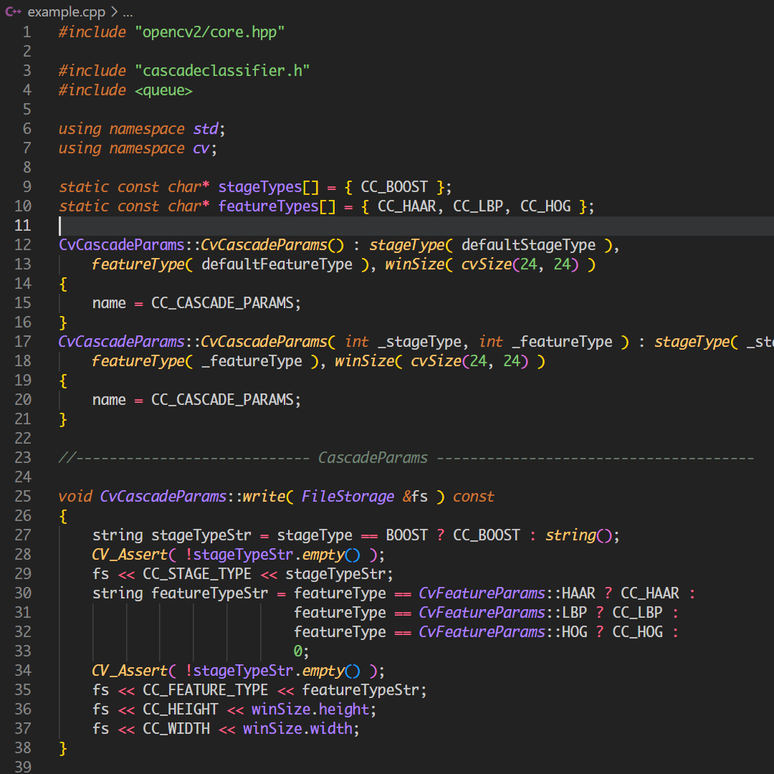
Task: Click 'write' method name on line 25
Action: [264, 496]
